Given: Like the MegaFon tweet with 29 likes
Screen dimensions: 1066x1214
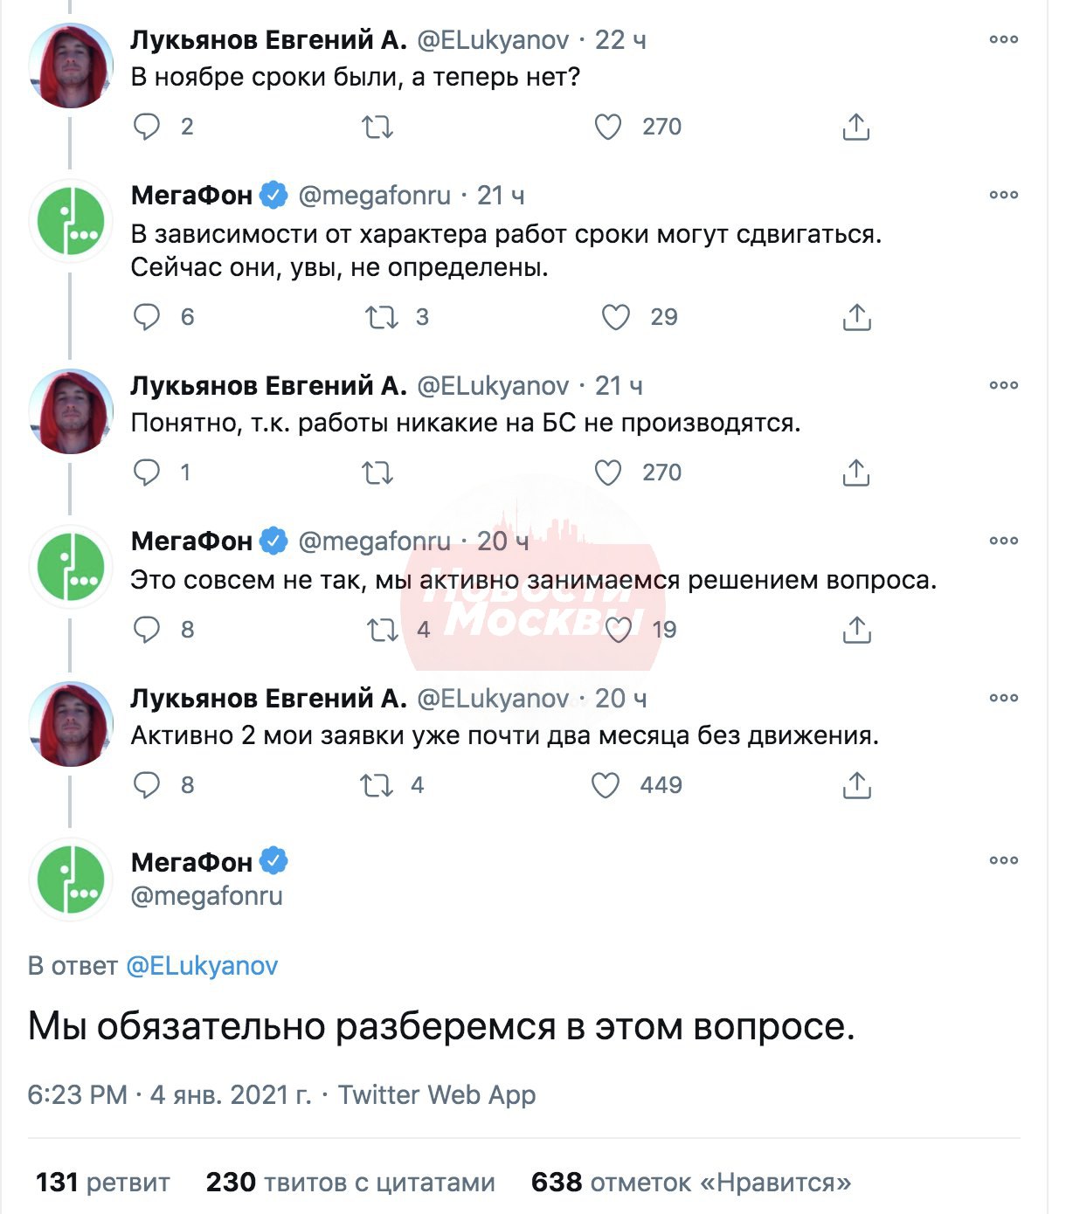Looking at the screenshot, I should [x=616, y=317].
